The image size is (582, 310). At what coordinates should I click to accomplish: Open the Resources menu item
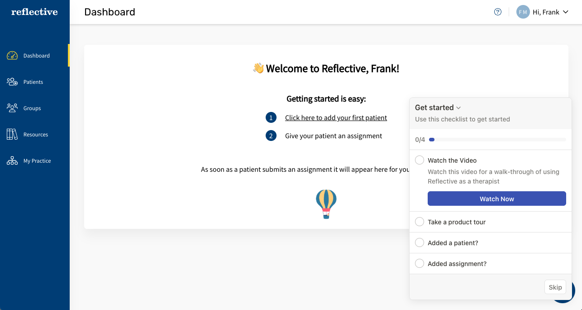[x=34, y=135]
